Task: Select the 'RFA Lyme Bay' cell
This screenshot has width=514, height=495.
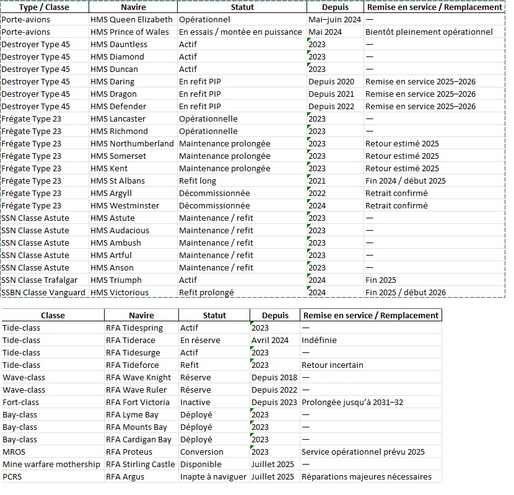Action: (x=141, y=415)
